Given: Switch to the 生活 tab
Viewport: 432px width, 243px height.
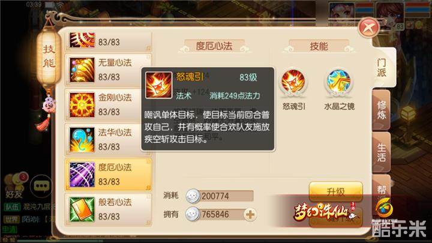Looking at the screenshot, I should click(382, 152).
